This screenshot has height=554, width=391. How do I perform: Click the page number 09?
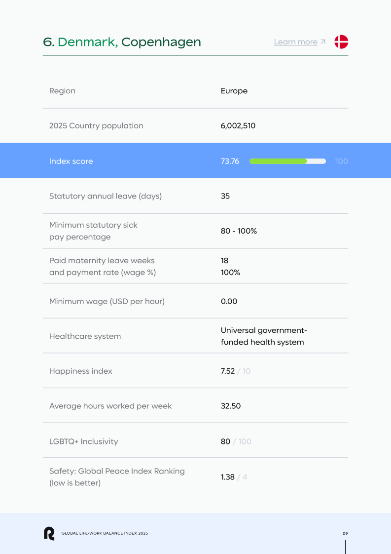coord(345,533)
